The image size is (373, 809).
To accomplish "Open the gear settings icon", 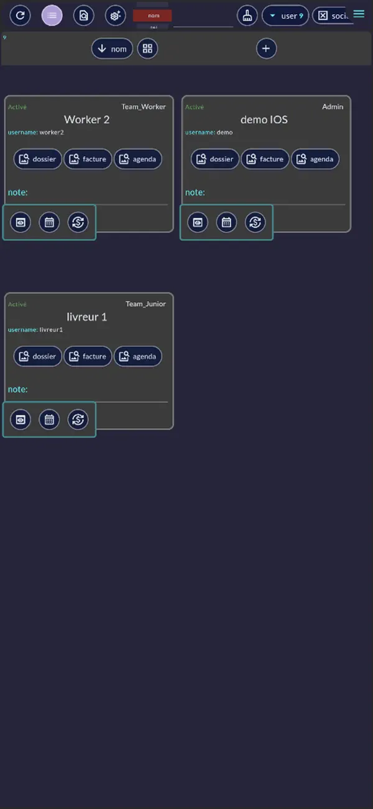I will [115, 16].
